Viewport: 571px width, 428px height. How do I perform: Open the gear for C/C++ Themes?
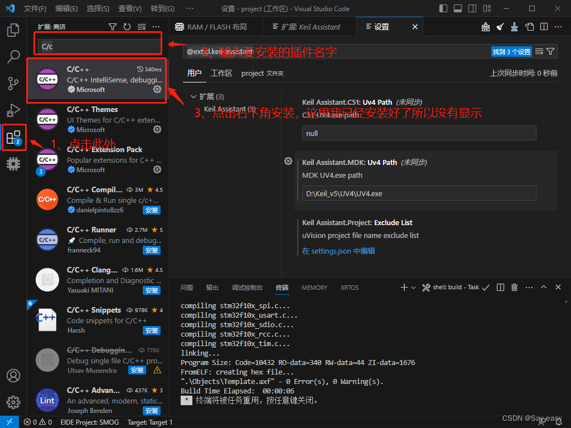(157, 129)
